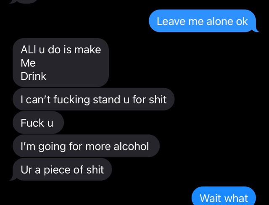Click the word "Me" on its own line
Image resolution: width=269 pixels, height=205 pixels.
(28, 63)
